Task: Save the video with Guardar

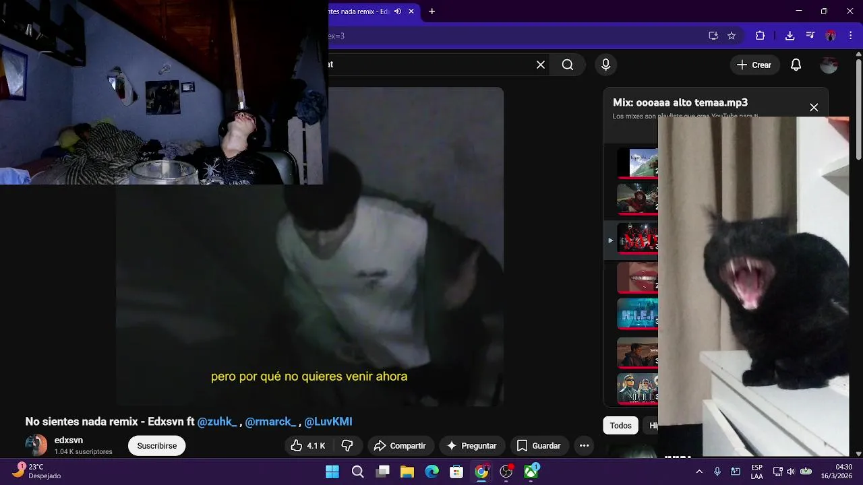Action: click(538, 445)
